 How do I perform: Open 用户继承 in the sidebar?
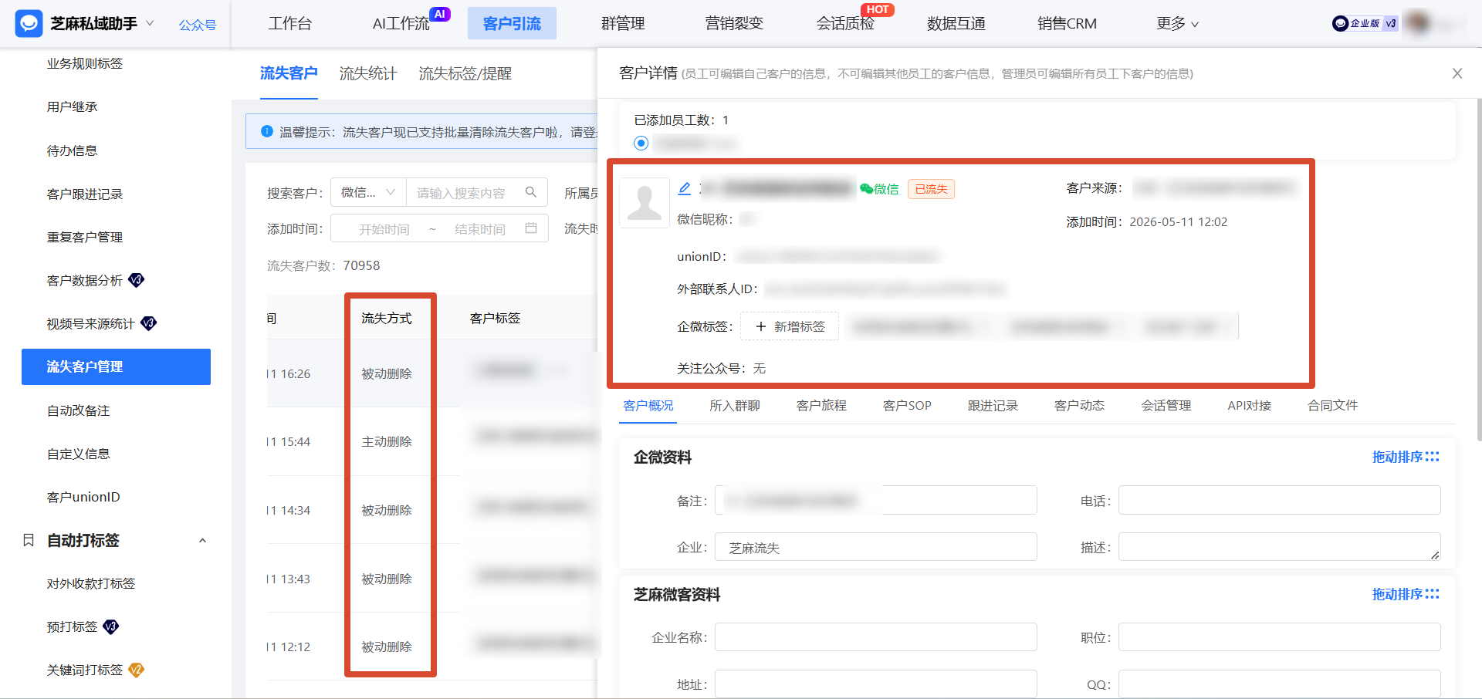click(x=72, y=106)
